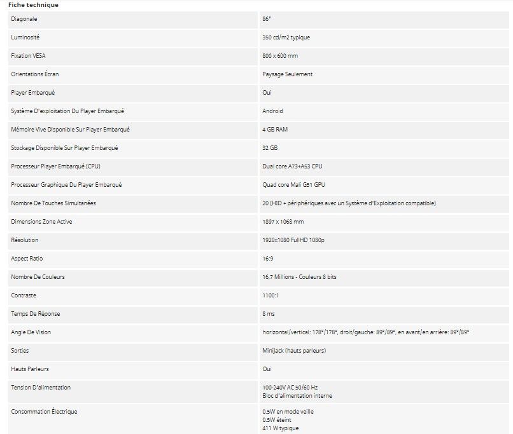The image size is (513, 434).
Task: Click the "16,7 Millions - Couleurs 8 bits" value
Action: pyautogui.click(x=300, y=277)
